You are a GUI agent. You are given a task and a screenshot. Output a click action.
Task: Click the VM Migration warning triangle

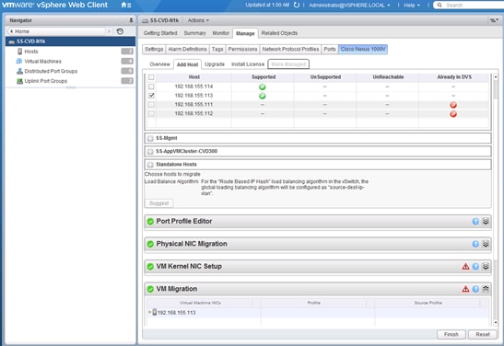[465, 289]
